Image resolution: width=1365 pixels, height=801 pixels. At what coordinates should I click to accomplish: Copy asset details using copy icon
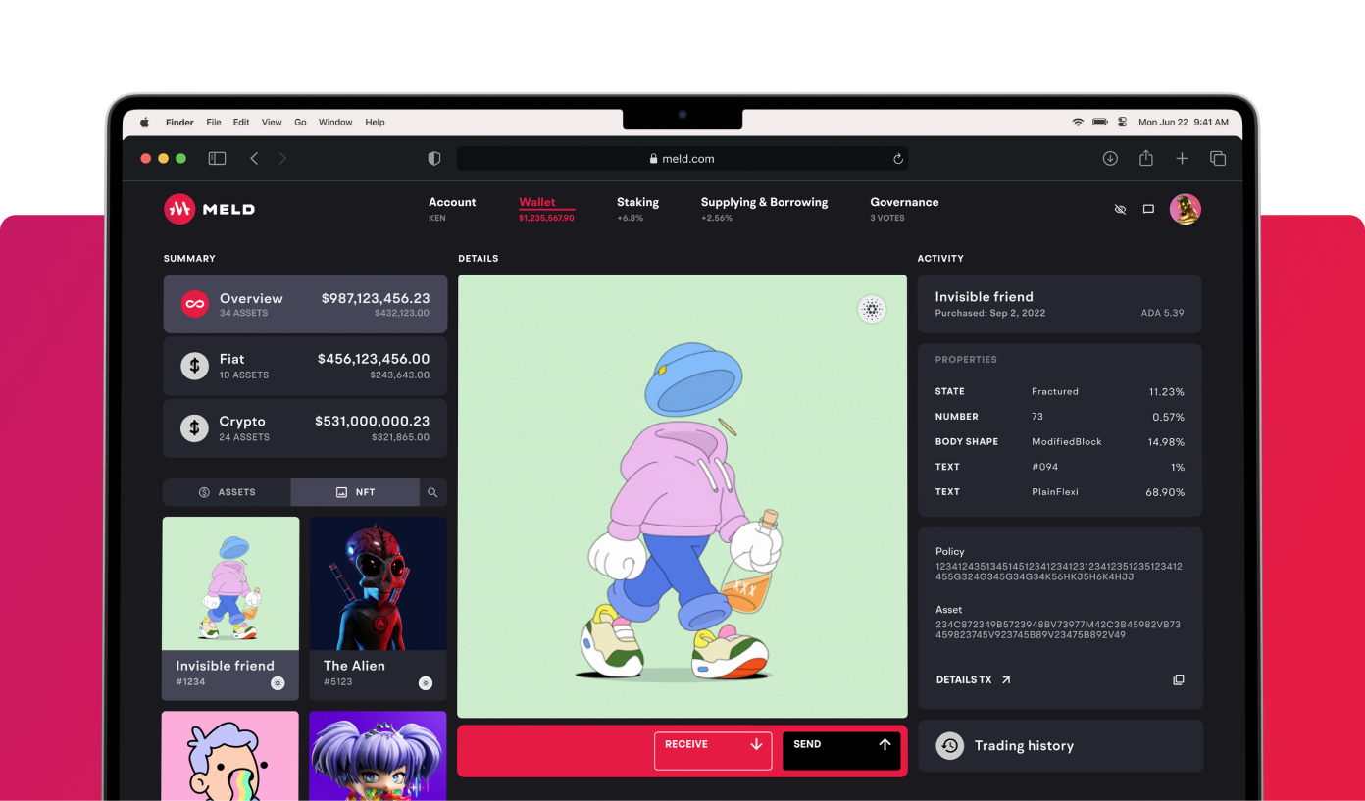(1179, 679)
